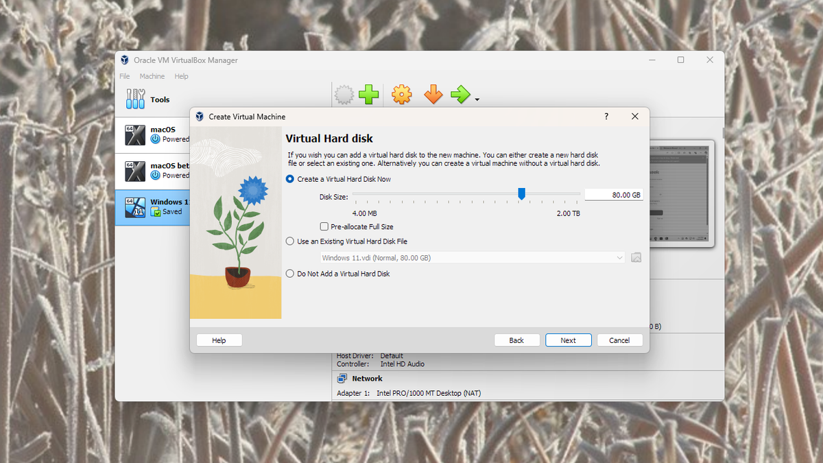Enable Pre-allocate Full Size
This screenshot has width=823, height=463.
(x=323, y=226)
